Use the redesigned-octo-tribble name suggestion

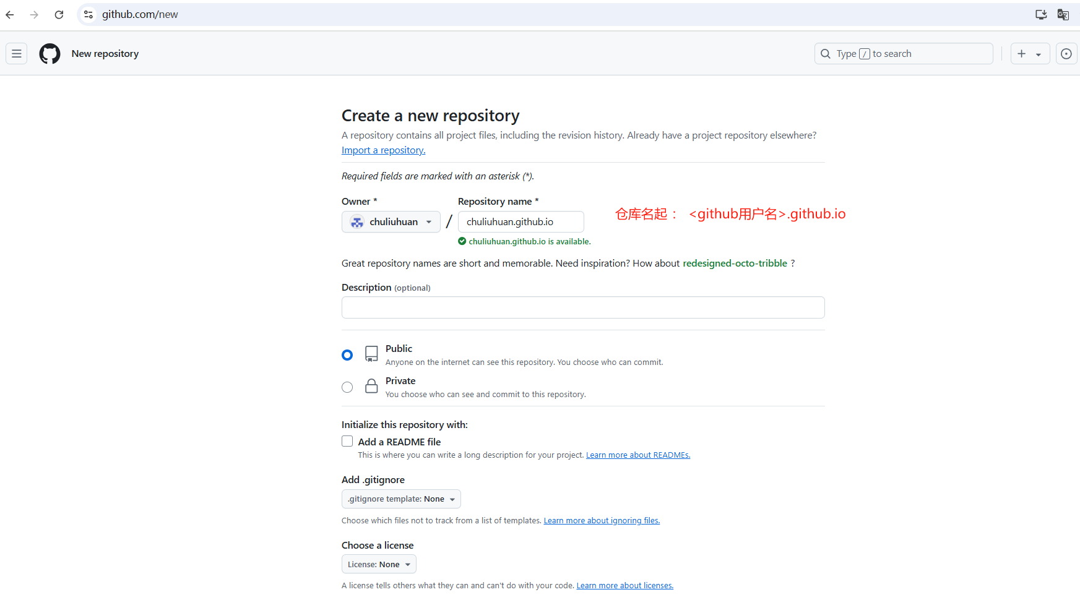[735, 264]
